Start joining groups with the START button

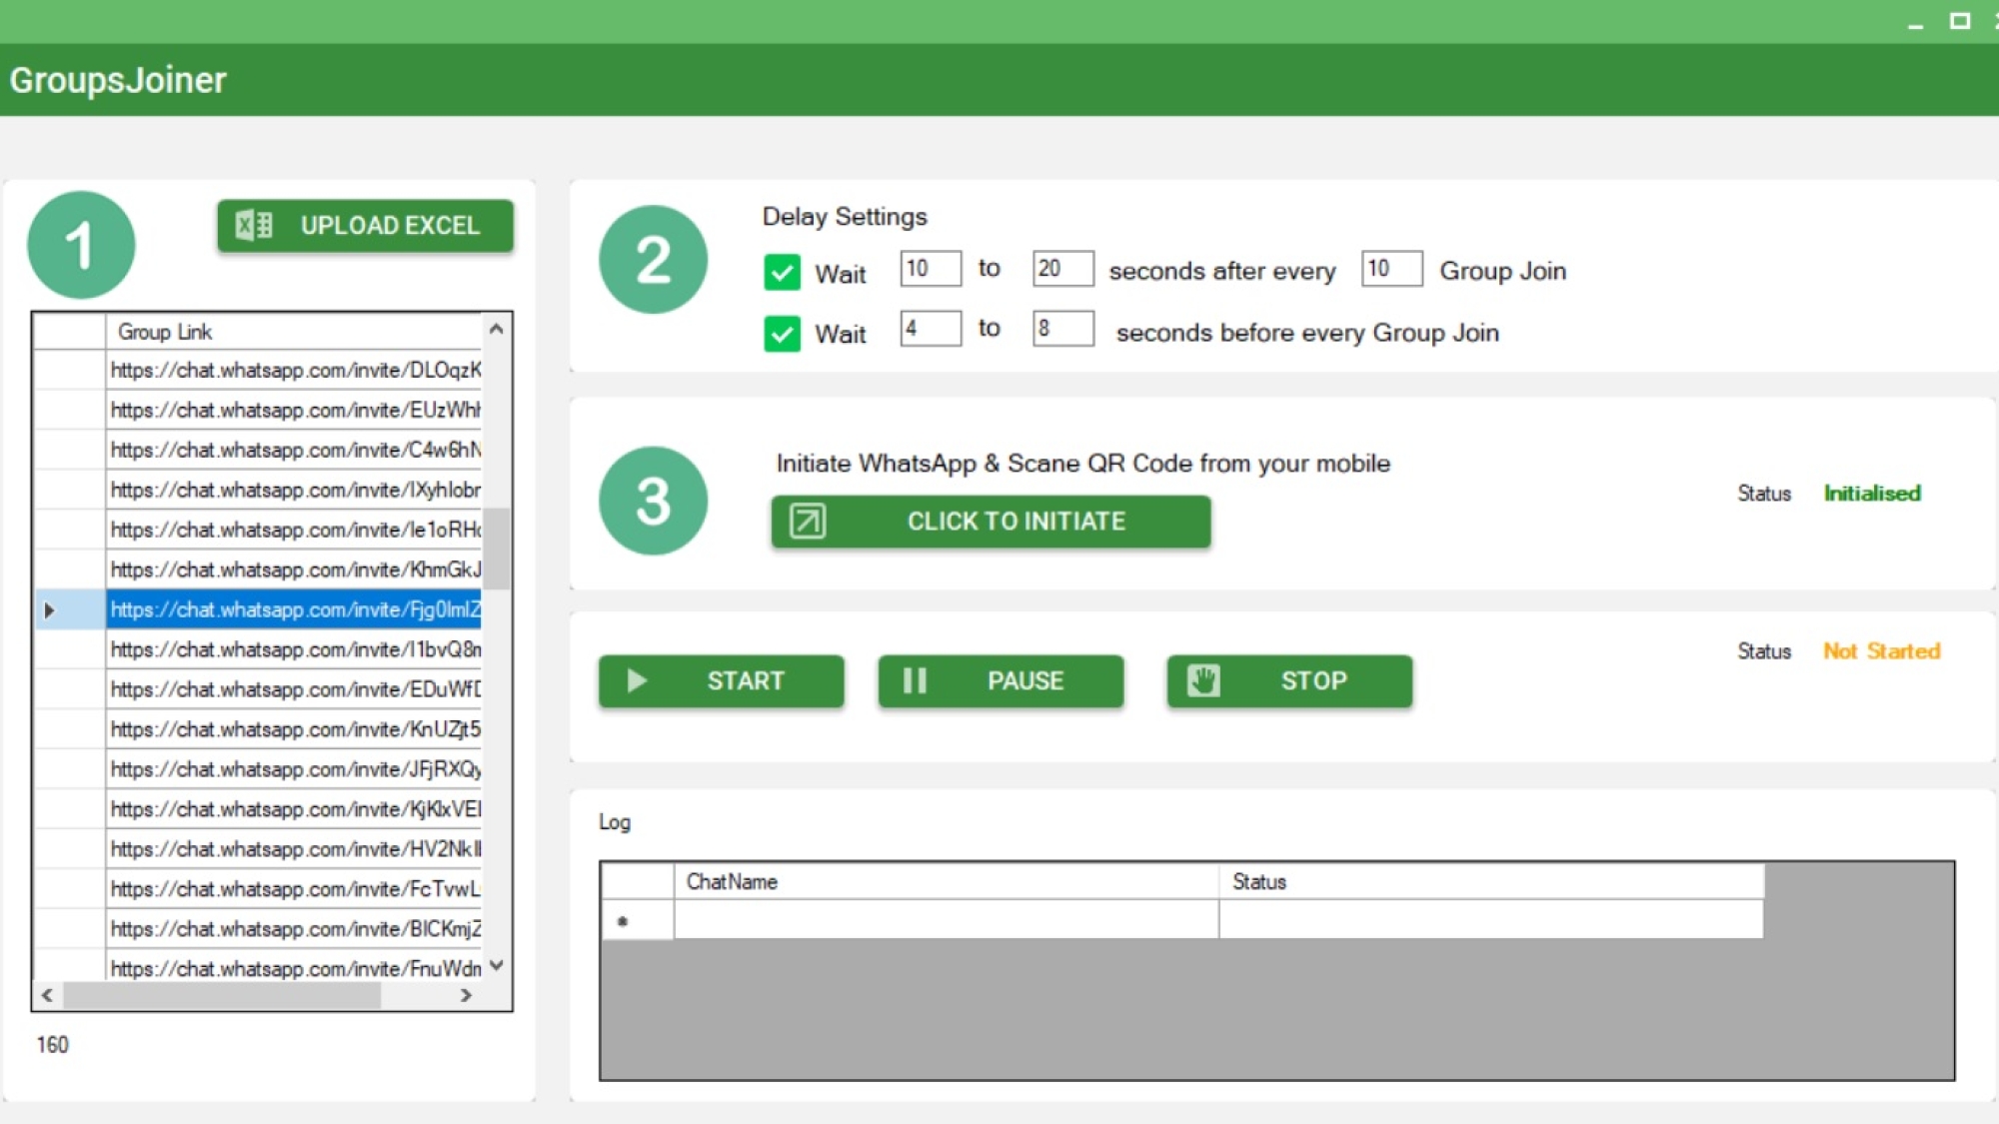click(x=721, y=681)
